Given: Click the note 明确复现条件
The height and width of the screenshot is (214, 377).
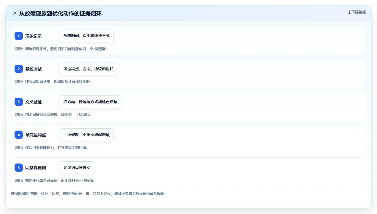Looking at the screenshot, I should pos(62,49).
